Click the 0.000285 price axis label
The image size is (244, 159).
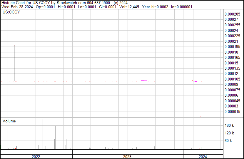click(x=232, y=14)
